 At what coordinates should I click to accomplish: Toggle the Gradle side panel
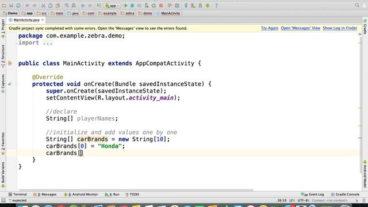365,27
